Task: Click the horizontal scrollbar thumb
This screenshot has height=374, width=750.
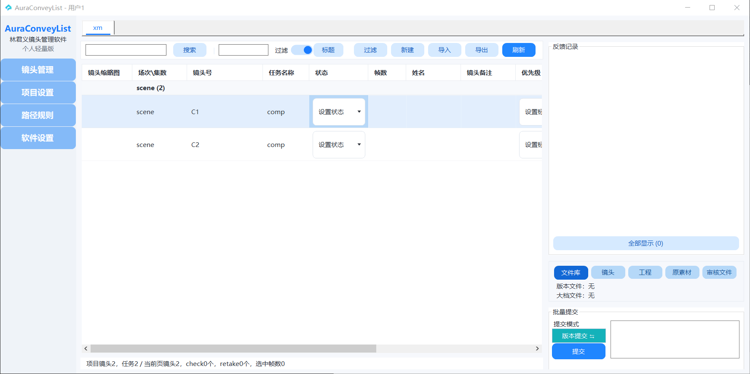Action: coord(233,348)
